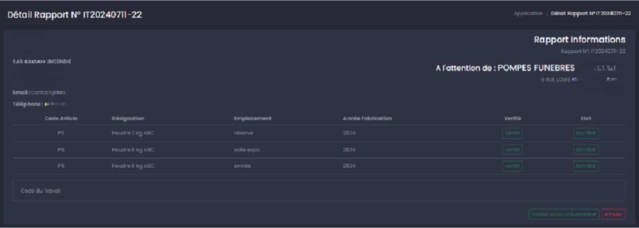This screenshot has height=228, width=639.
Task: Click Bon Etat badge for entrée row
Action: pos(585,166)
